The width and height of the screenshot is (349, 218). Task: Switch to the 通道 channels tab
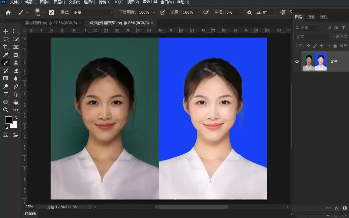pos(311,17)
